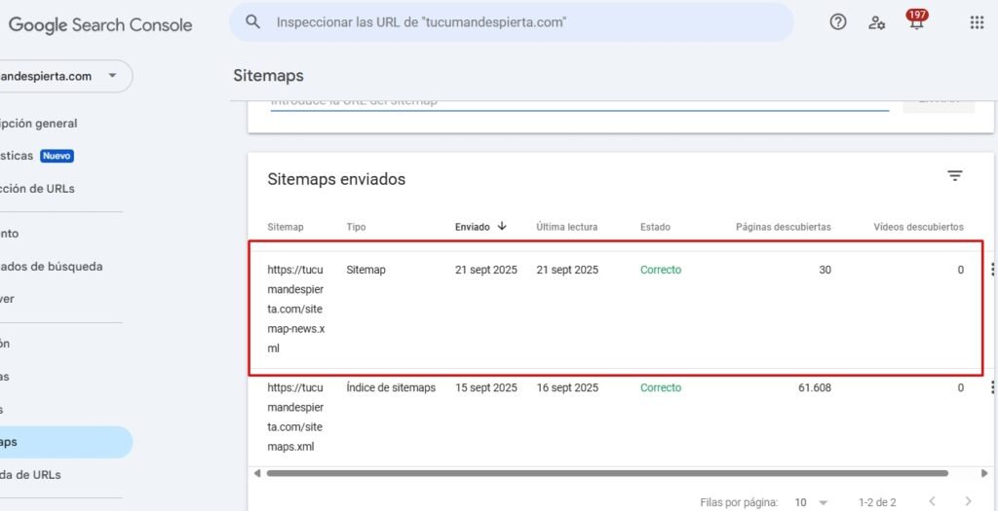Click the 'Índice de sitemaps' type cell
The image size is (998, 511).
(391, 387)
